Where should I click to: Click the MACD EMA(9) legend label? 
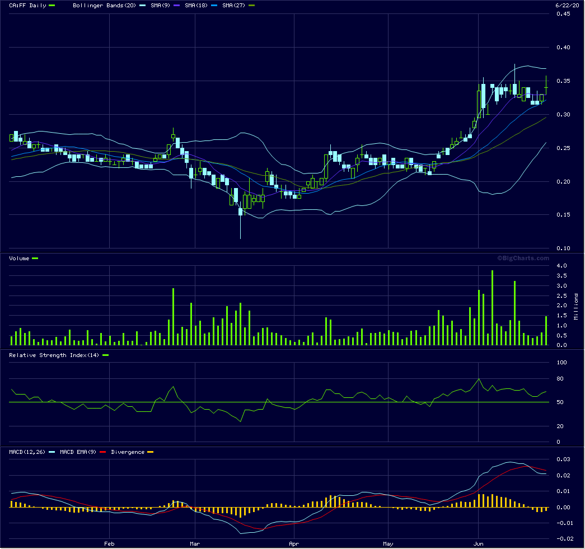[78, 452]
